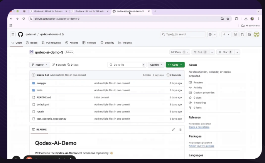Open the notifications inbox icon
Screen dimensions: 265x163
250,34
